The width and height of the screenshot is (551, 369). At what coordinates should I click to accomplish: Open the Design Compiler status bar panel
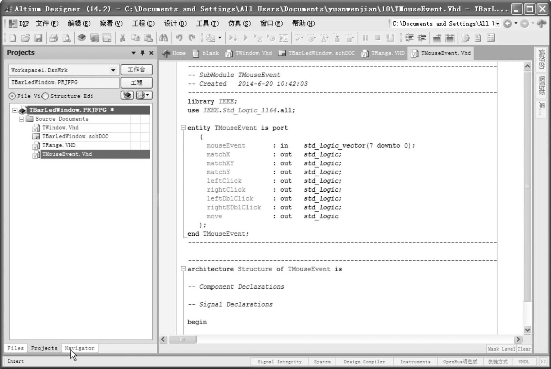364,362
